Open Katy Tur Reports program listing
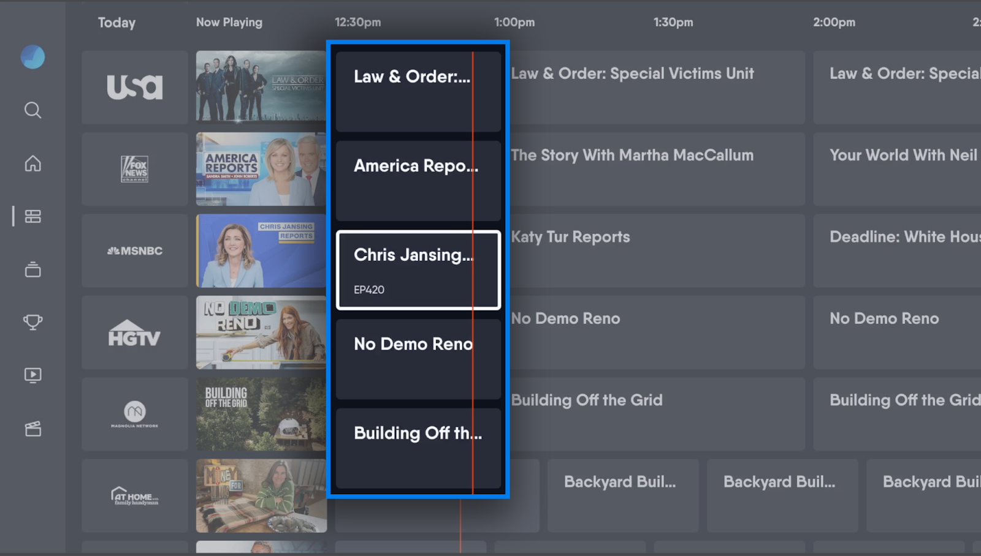 coord(656,250)
